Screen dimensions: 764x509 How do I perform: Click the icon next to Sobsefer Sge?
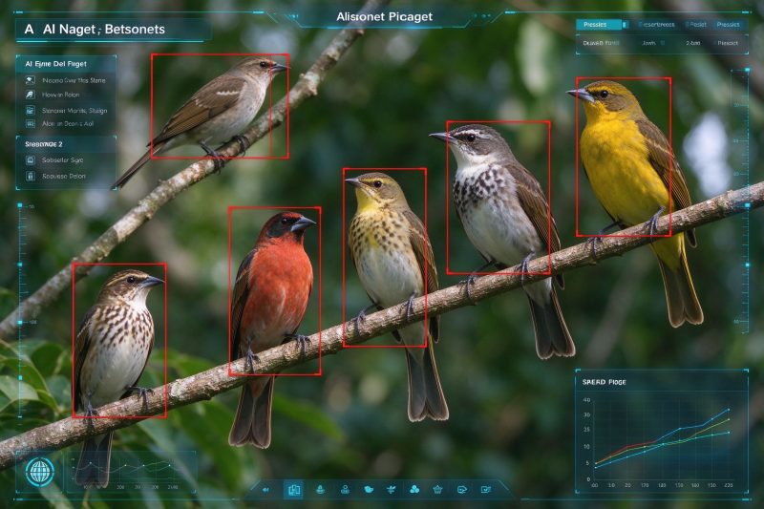31,159
